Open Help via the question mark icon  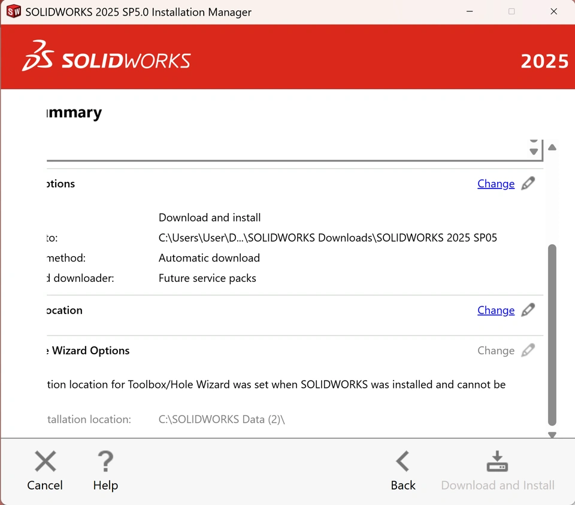coord(105,462)
